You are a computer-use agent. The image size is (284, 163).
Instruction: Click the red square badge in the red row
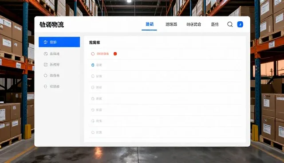115,54
